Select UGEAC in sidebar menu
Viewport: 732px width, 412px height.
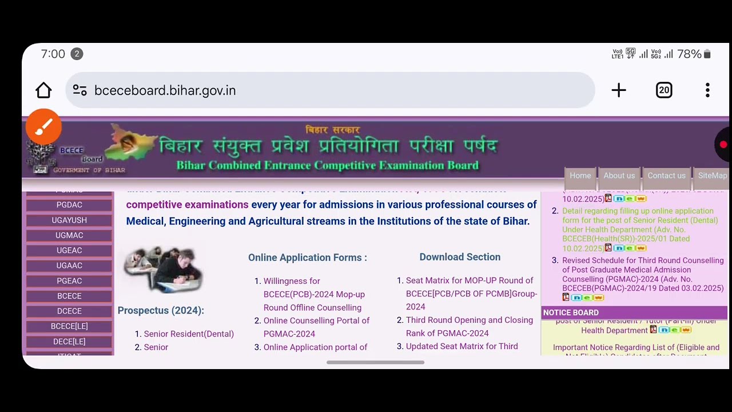pos(69,251)
